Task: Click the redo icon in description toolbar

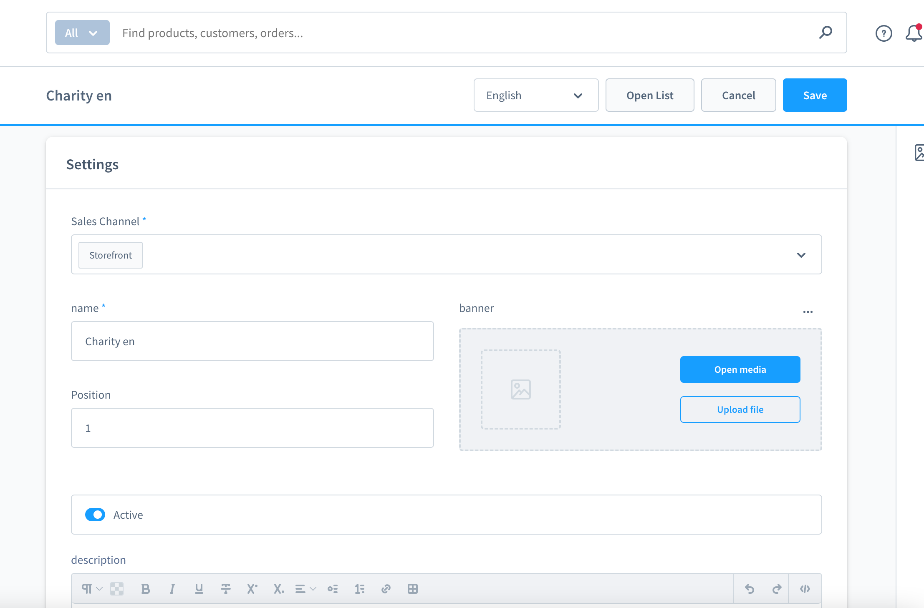Action: point(776,588)
